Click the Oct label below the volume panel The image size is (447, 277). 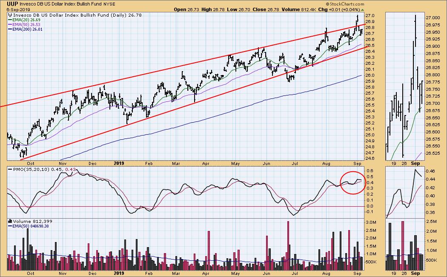pos(31,273)
